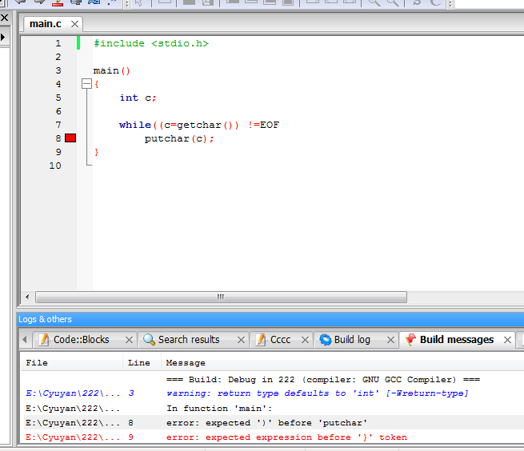
Task: Close the Build messages tab
Action: tap(507, 340)
